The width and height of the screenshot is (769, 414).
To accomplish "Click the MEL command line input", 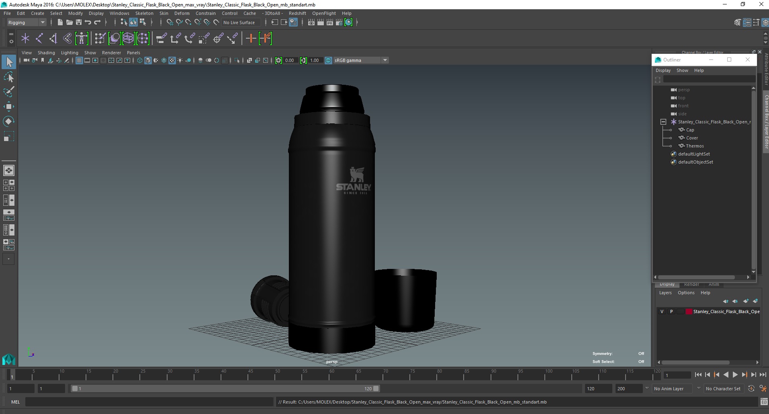I will [149, 402].
